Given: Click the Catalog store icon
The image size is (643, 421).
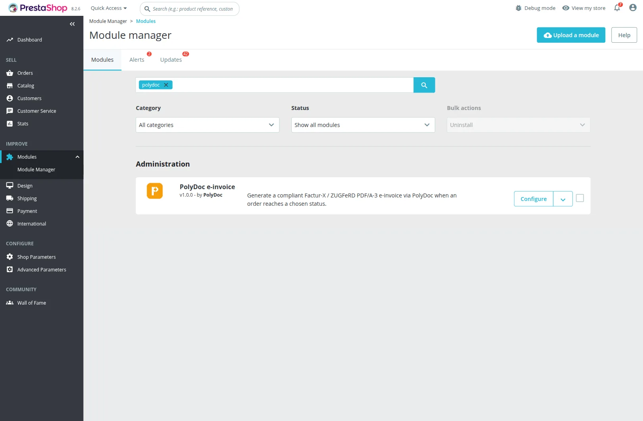Looking at the screenshot, I should pyautogui.click(x=10, y=85).
